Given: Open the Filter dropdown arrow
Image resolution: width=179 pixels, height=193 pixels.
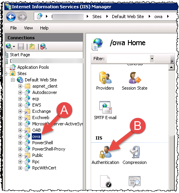Looking at the screenshot, I should (x=152, y=59).
